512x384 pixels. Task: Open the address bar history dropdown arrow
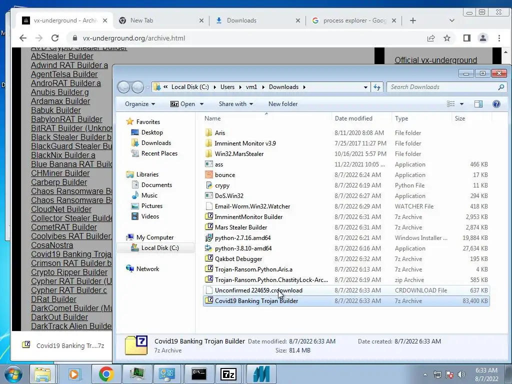365,87
